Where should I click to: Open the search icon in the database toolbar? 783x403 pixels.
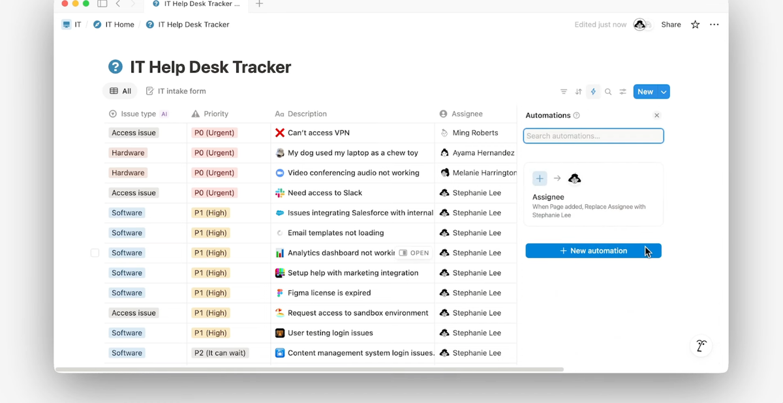click(607, 91)
